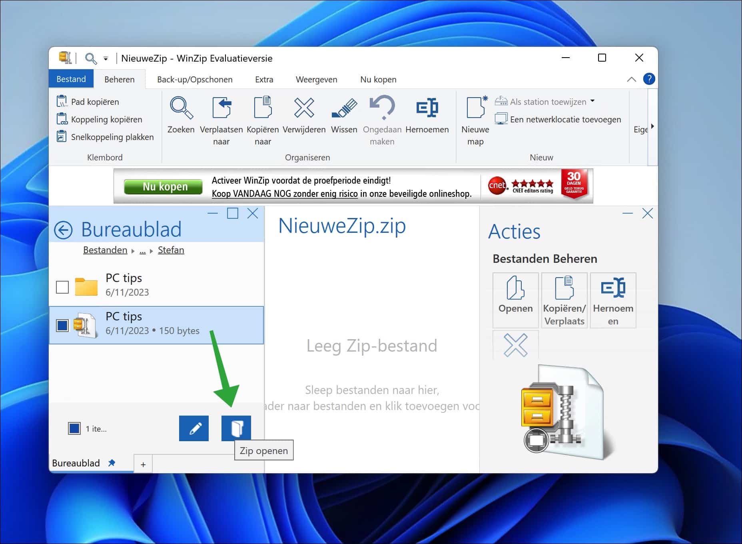Click the Koop VANDAAG NOG link
Image resolution: width=742 pixels, height=544 pixels.
pos(285,194)
